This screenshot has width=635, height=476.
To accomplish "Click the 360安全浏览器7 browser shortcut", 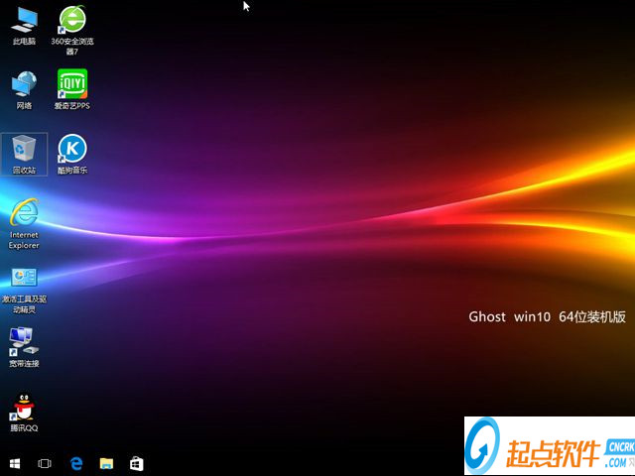I will tap(71, 20).
